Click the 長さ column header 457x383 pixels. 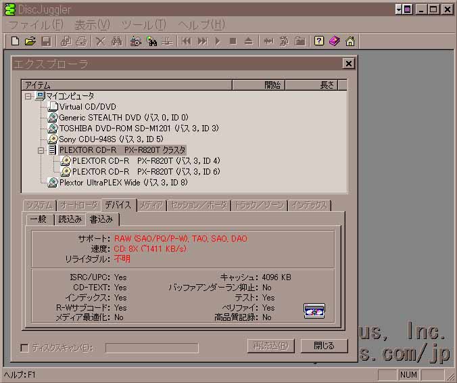(311, 85)
